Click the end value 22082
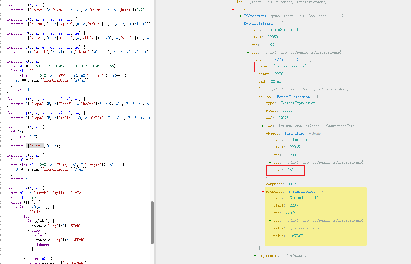Screen dimensions: 411x264 [269, 45]
